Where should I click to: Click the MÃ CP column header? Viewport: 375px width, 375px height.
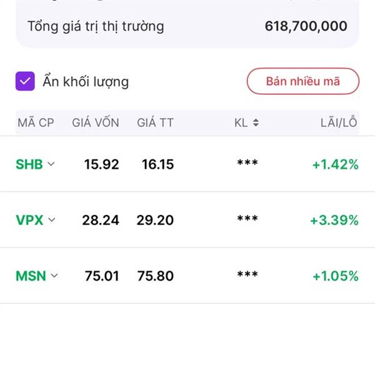[x=36, y=123]
